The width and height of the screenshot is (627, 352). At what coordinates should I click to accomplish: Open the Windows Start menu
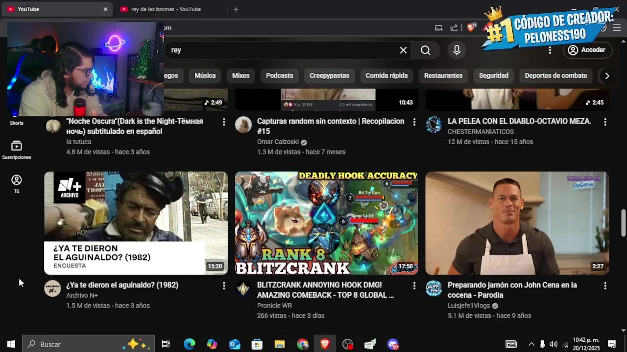click(x=11, y=344)
